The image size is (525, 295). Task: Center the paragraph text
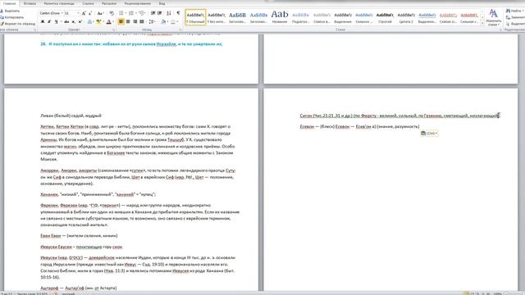(x=128, y=22)
